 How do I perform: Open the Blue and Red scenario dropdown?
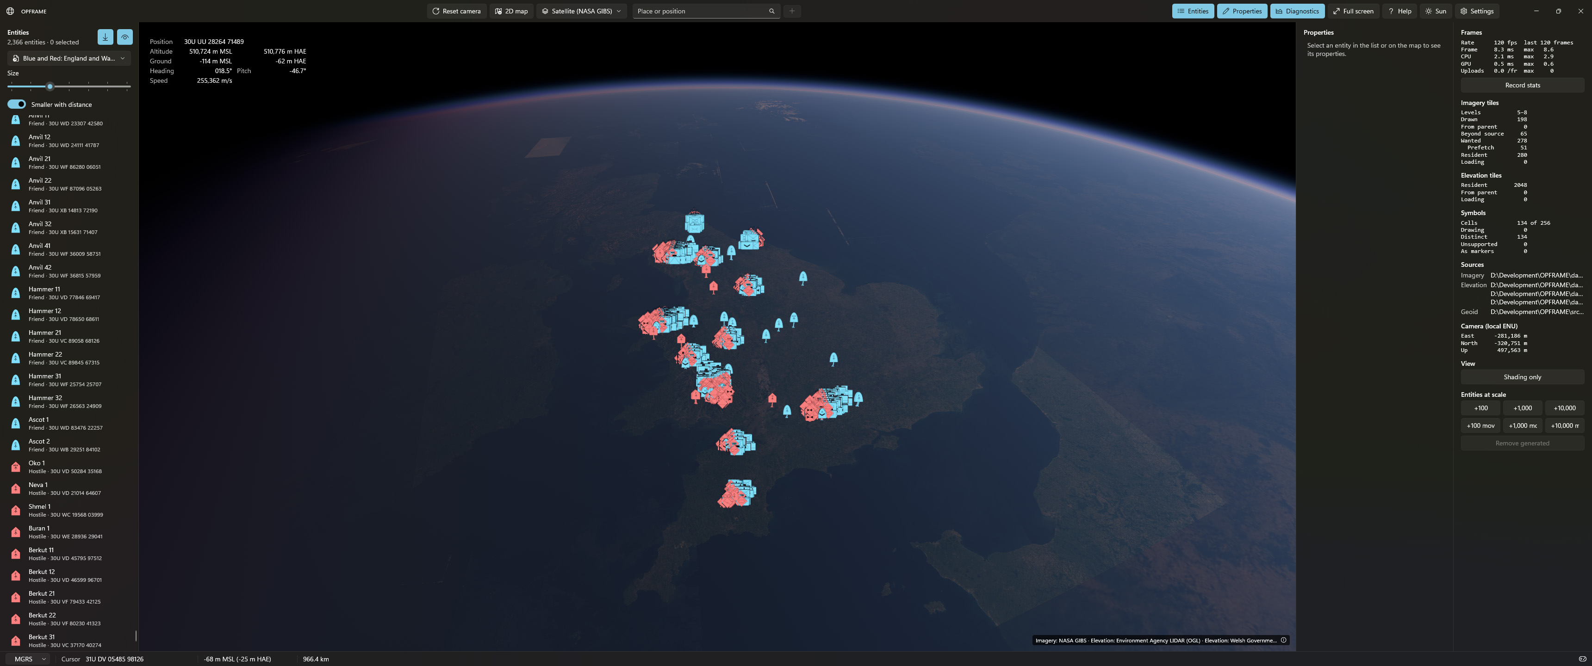click(x=69, y=58)
